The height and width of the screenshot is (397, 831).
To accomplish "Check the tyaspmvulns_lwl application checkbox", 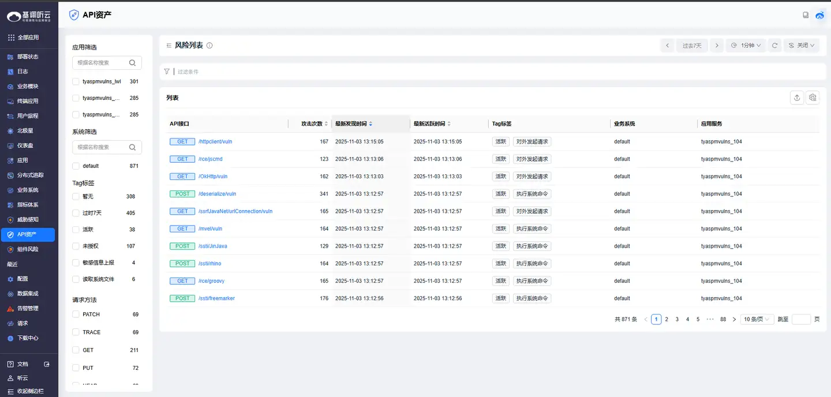I will point(76,82).
